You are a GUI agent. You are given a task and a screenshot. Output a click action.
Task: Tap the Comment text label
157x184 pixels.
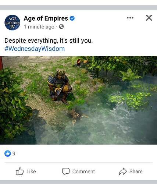[83, 171]
